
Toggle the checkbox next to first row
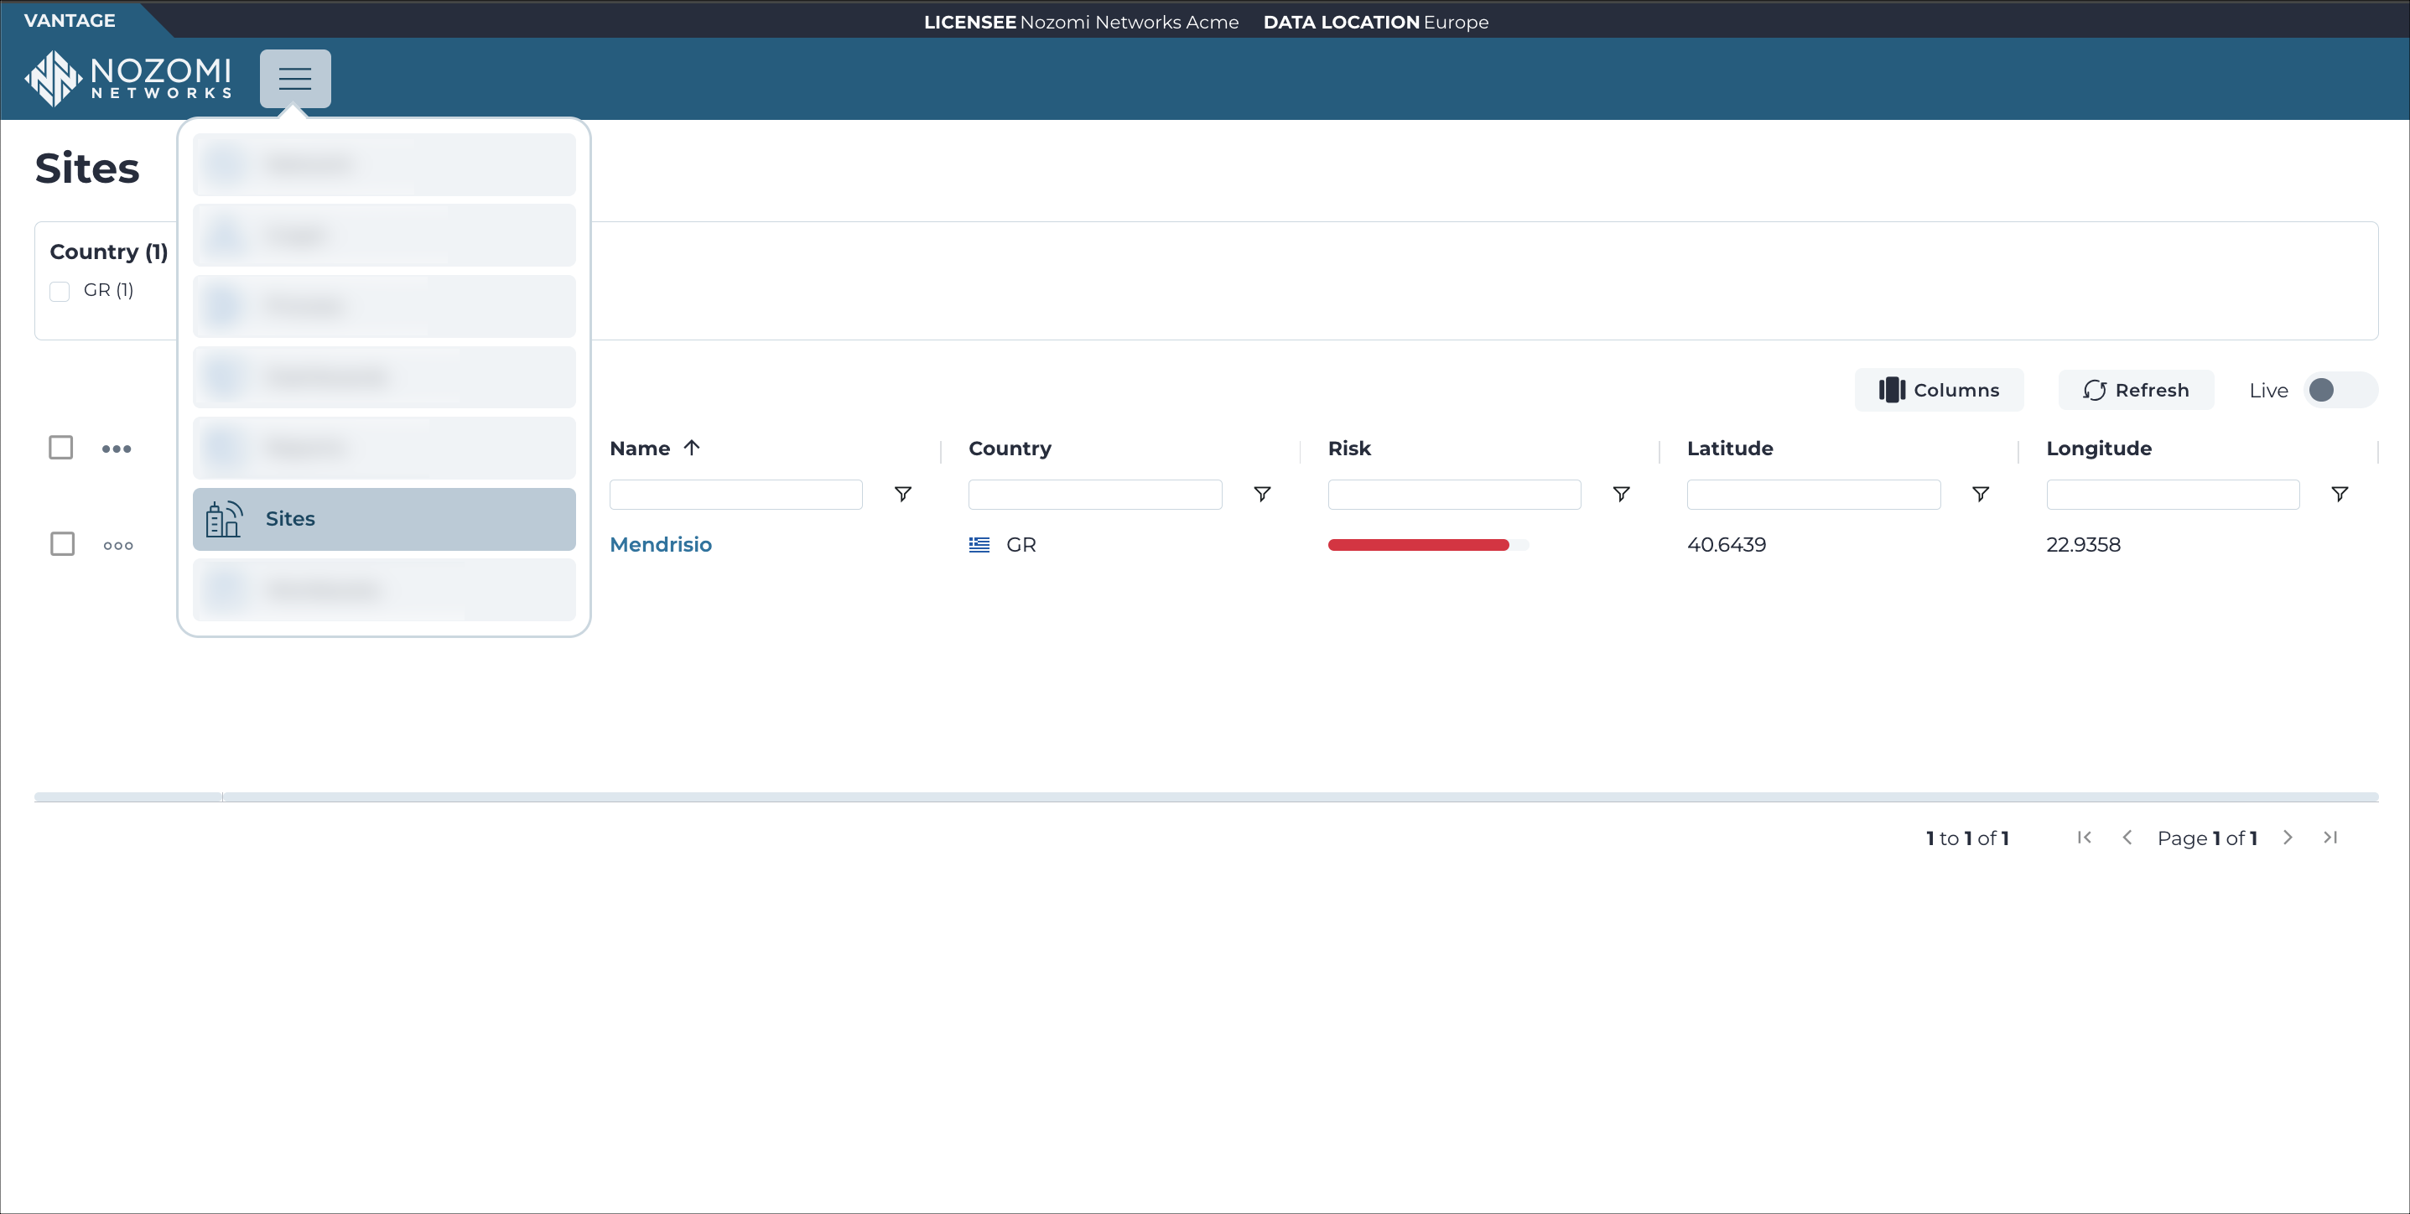coord(62,545)
